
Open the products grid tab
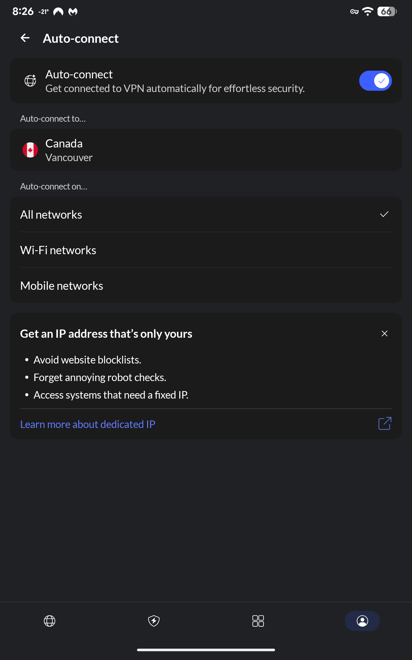(x=258, y=621)
